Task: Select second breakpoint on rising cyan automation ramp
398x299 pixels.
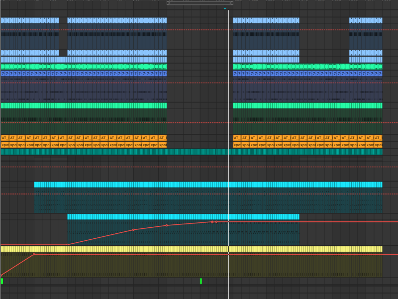Action: click(133, 230)
